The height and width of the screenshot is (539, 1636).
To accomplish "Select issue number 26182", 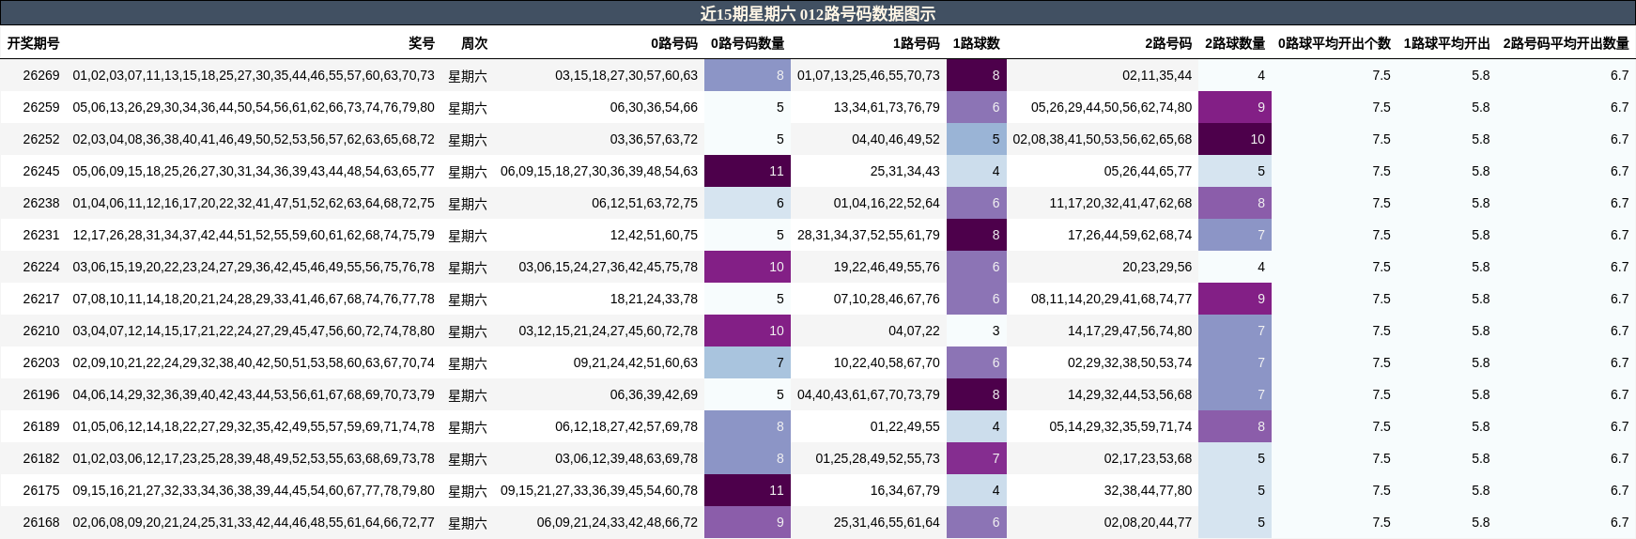I will [41, 458].
